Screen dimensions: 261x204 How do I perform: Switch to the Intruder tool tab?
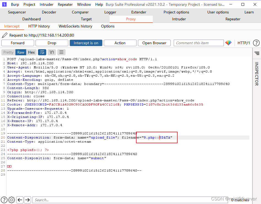[x=179, y=19]
